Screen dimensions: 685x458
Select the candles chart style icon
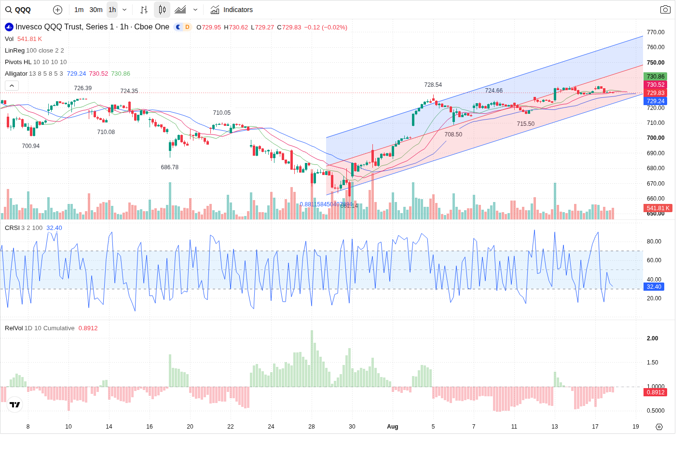(162, 10)
